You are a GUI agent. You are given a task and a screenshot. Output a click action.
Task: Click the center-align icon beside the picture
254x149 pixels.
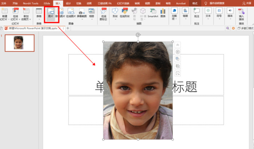coord(178,52)
